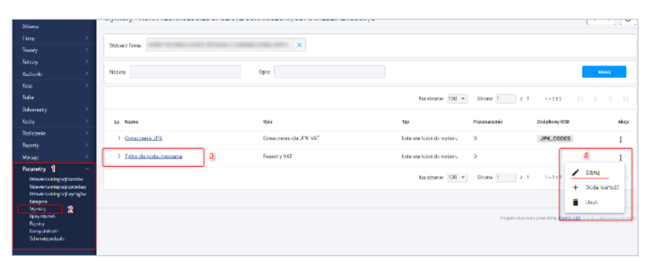The image size is (649, 261).
Task: Expand the Faktury sidebar menu
Action: point(87,62)
